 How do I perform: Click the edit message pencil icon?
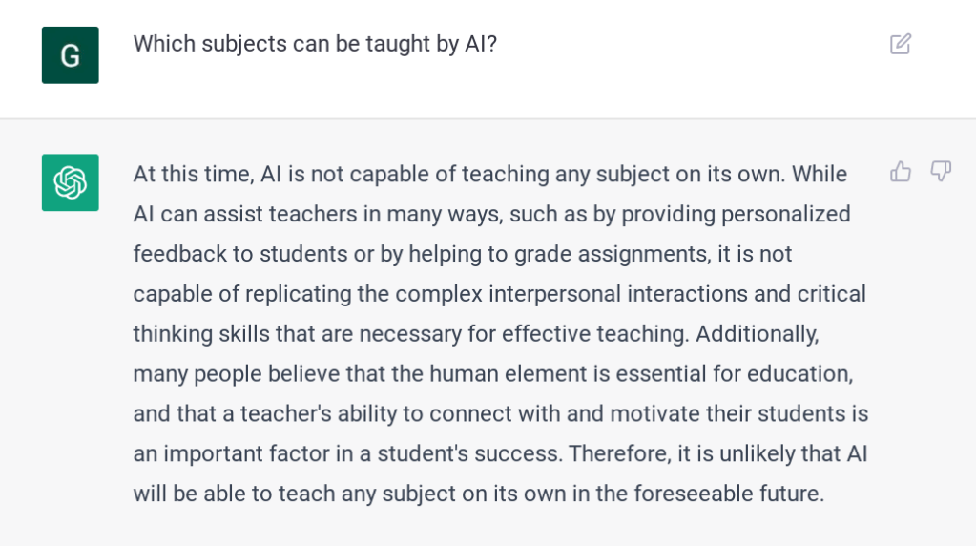(x=900, y=44)
